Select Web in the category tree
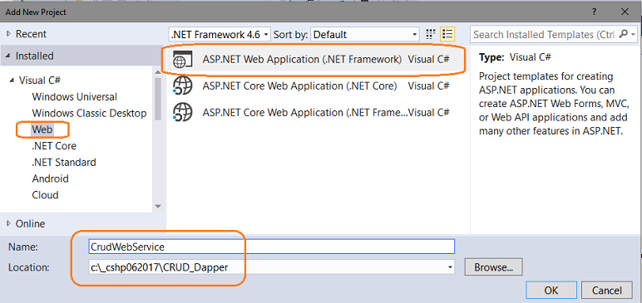The image size is (642, 303). pos(42,130)
